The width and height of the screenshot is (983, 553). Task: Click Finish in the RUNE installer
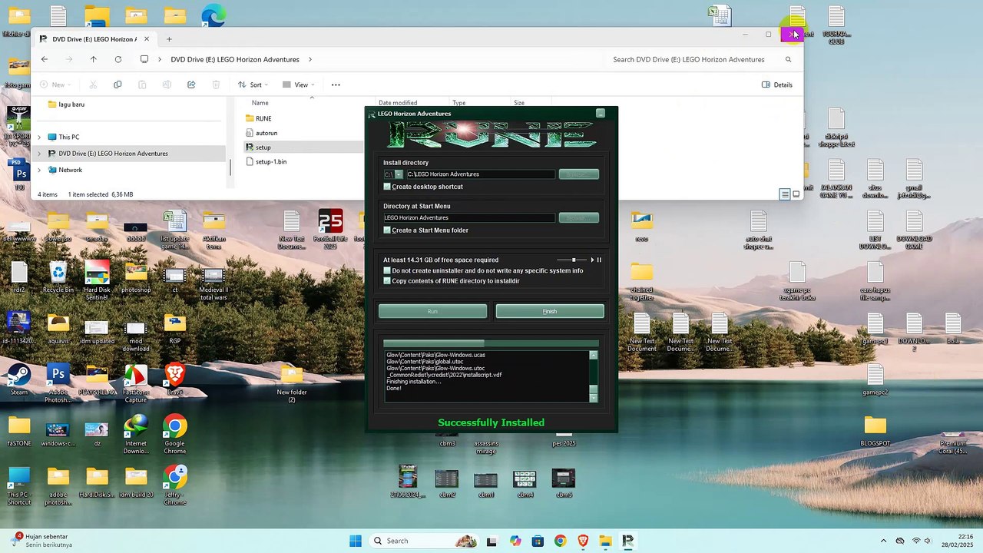[550, 311]
